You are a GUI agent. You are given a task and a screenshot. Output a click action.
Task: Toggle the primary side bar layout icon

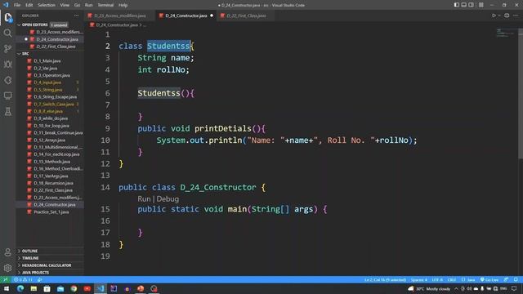click(457, 5)
